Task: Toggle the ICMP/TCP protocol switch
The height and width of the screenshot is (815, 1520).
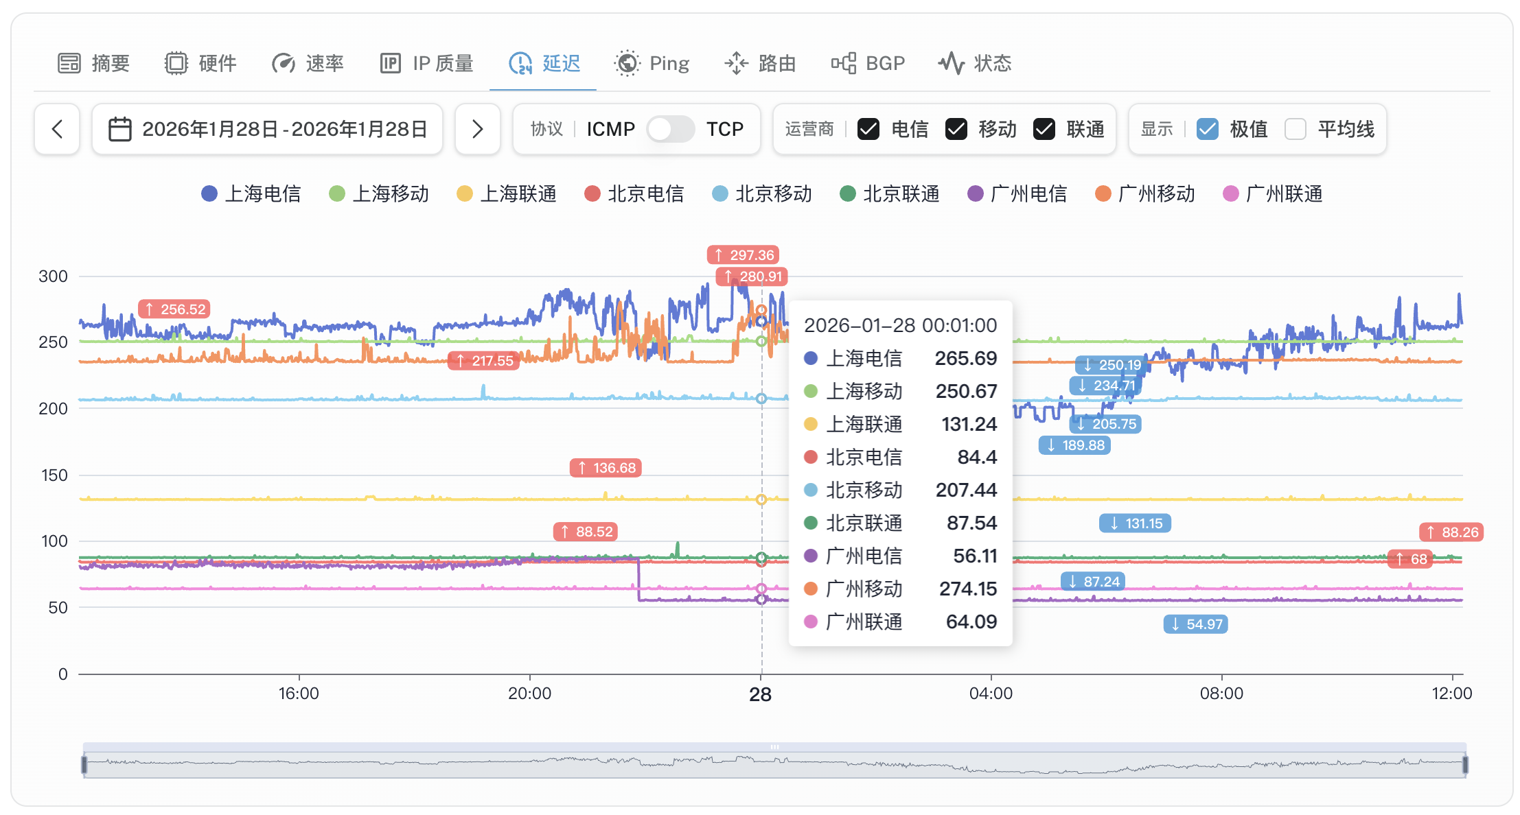Action: click(670, 129)
